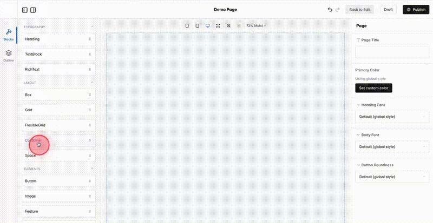Select the Space block

(x=59, y=156)
